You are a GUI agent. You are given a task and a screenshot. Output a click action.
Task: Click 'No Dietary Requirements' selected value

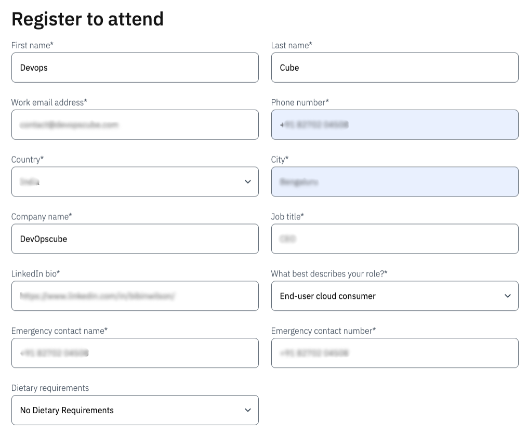pyautogui.click(x=66, y=410)
